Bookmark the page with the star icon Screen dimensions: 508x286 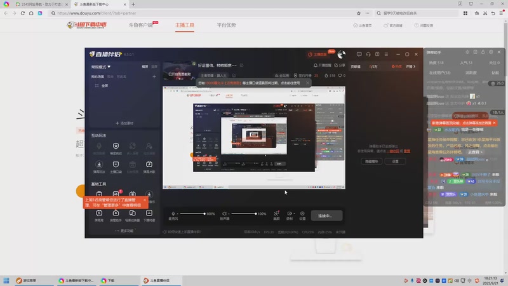tap(359, 13)
